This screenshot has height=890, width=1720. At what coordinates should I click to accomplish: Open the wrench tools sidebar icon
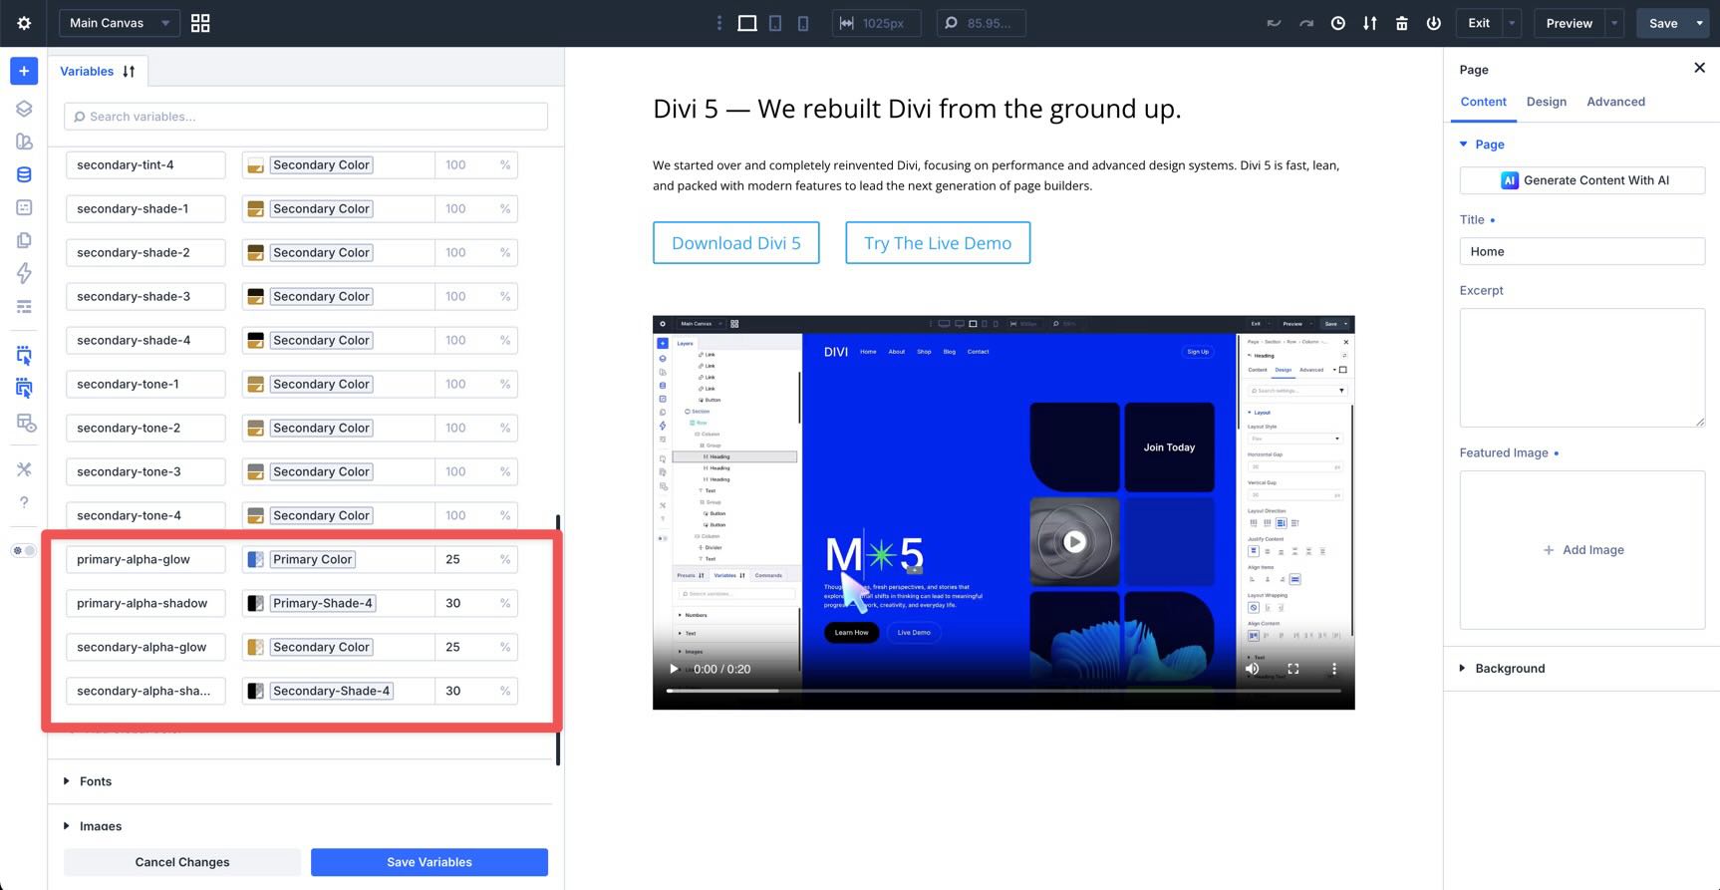24,469
